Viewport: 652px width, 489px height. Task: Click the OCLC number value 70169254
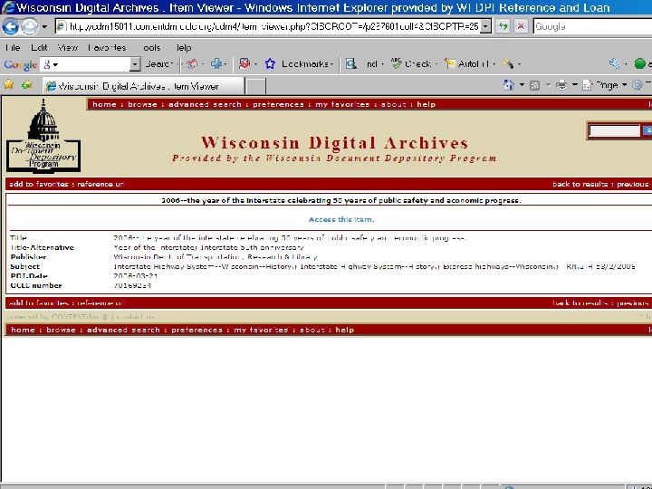click(x=132, y=285)
